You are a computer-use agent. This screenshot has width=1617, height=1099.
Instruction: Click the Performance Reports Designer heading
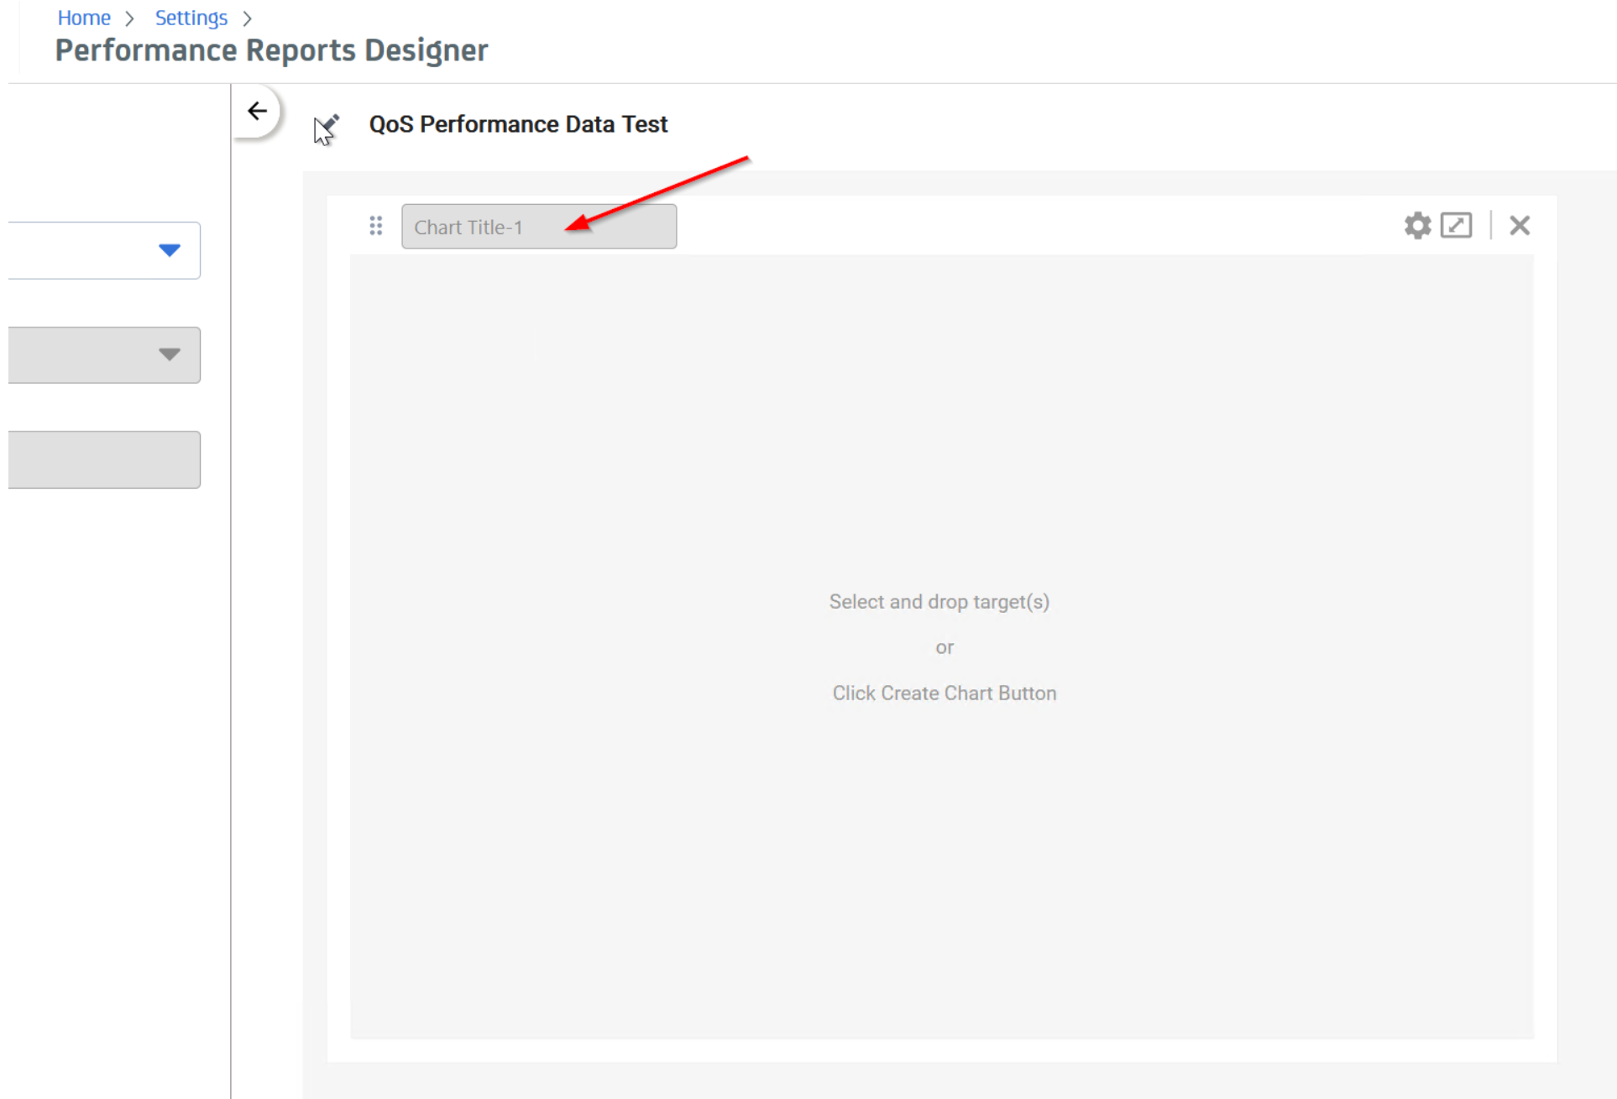[271, 50]
